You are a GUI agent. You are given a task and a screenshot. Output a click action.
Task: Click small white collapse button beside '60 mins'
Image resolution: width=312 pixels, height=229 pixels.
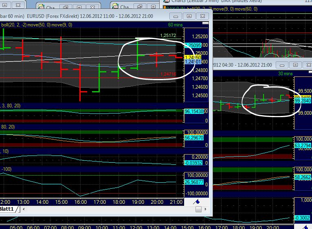pos(205,23)
